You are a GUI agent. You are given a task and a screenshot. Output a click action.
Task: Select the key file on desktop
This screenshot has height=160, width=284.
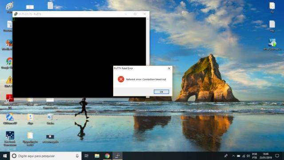click(272, 26)
